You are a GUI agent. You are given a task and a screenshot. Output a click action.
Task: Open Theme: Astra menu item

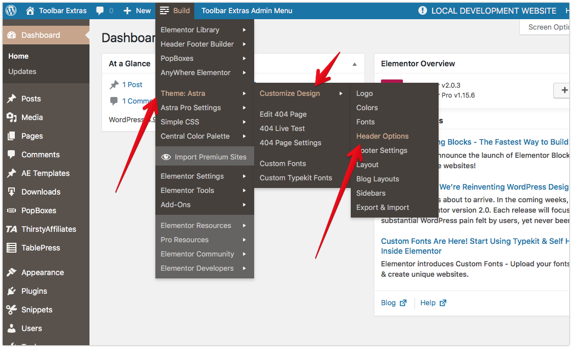(x=204, y=94)
